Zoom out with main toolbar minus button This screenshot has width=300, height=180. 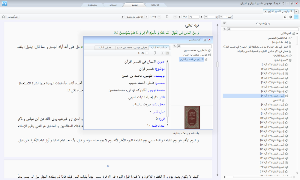159,17
